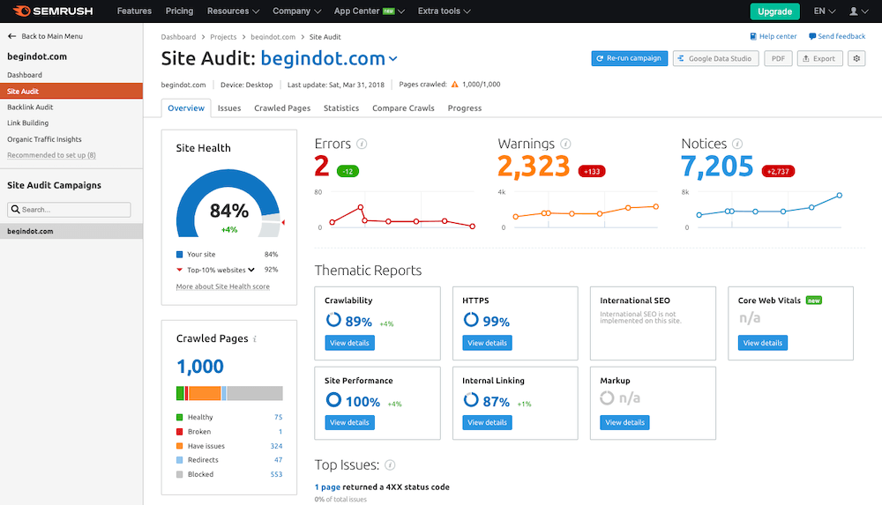The height and width of the screenshot is (505, 882).
Task: Select the Overview tab
Action: point(185,108)
